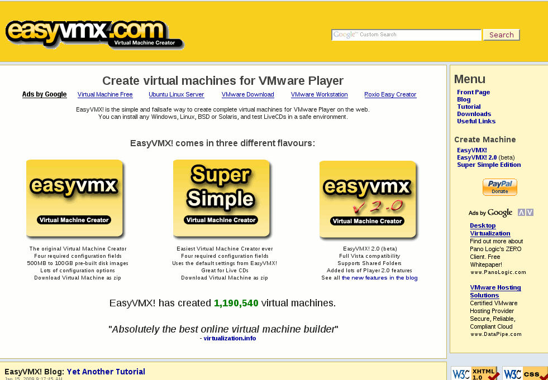The image size is (548, 380).
Task: Go to Front Page in the menu
Action: pyautogui.click(x=473, y=92)
